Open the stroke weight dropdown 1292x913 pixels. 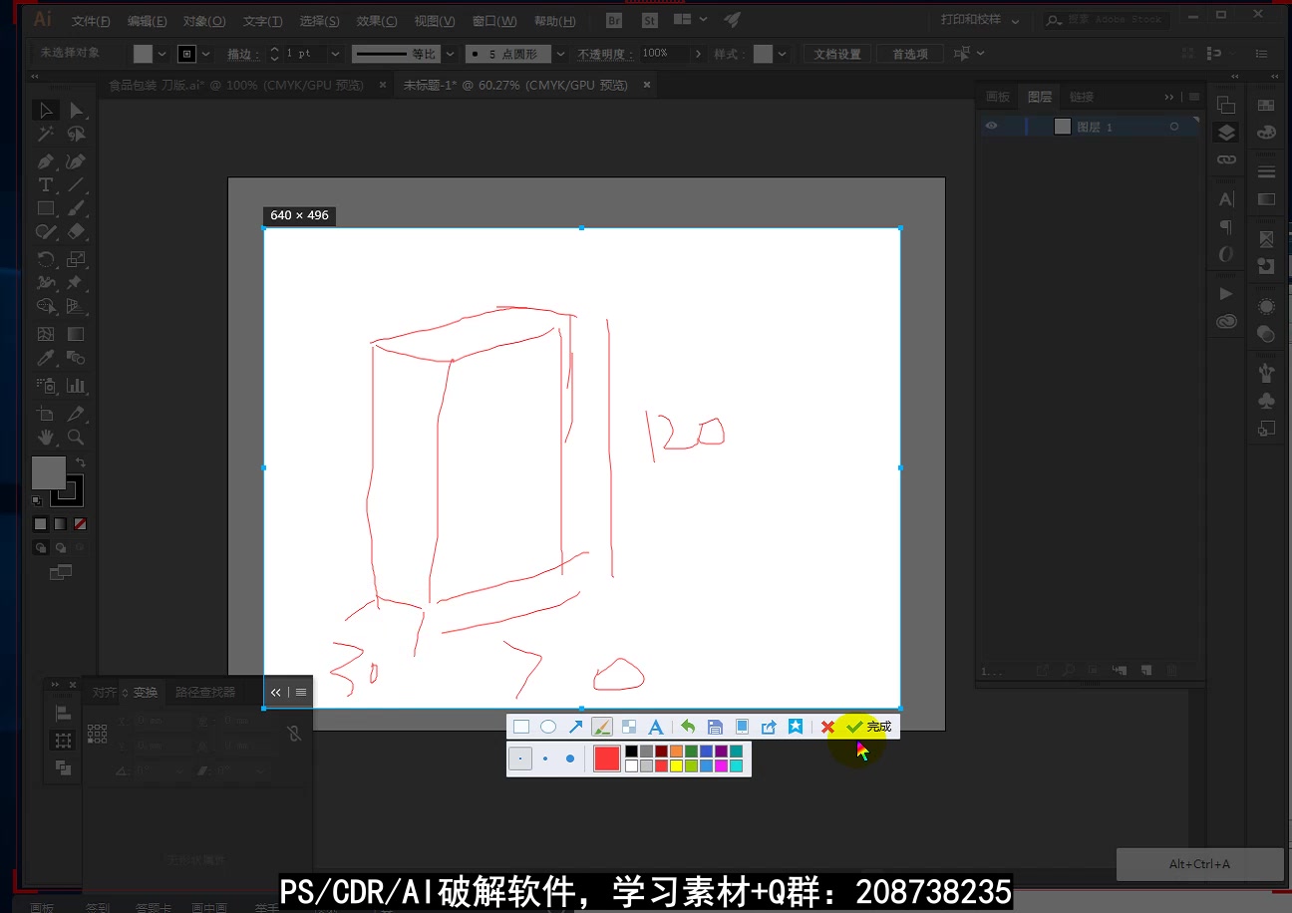(335, 53)
